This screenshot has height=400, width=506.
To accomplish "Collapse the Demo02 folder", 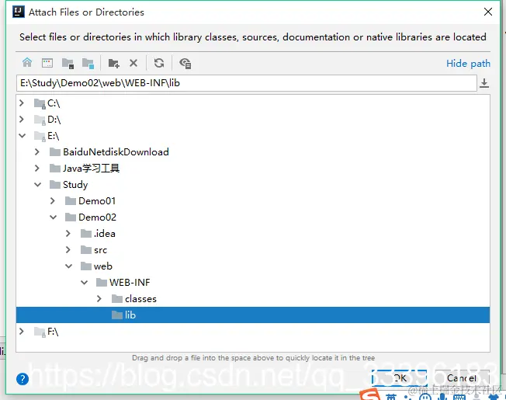I will point(53,217).
